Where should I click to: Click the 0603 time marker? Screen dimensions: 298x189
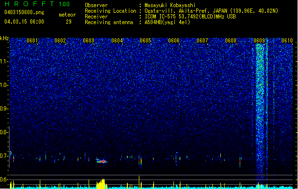click(89, 41)
